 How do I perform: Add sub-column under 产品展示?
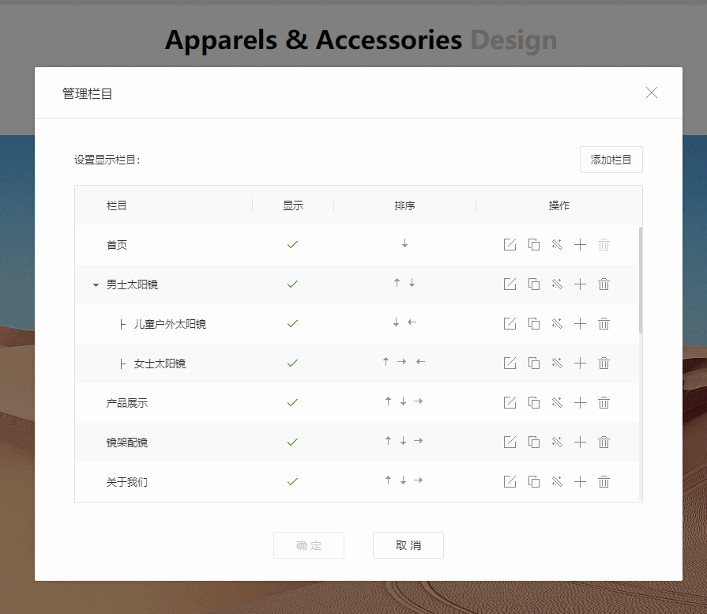[581, 402]
